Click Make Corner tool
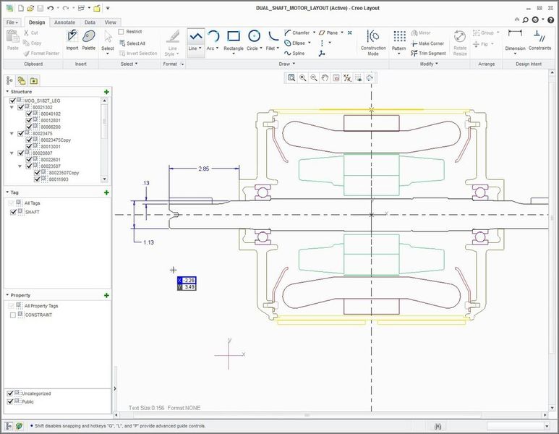559x434 pixels. pos(428,43)
